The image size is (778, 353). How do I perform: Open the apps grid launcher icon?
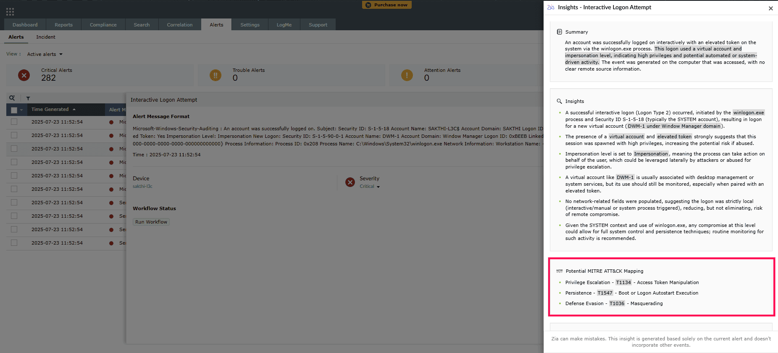point(10,12)
